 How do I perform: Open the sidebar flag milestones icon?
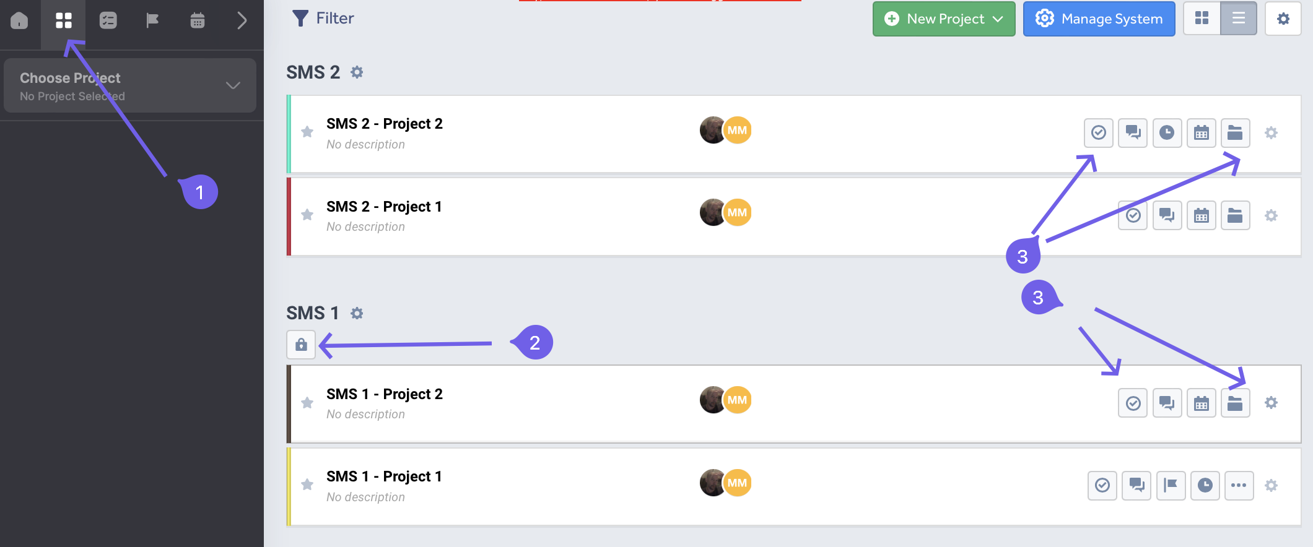[x=152, y=20]
